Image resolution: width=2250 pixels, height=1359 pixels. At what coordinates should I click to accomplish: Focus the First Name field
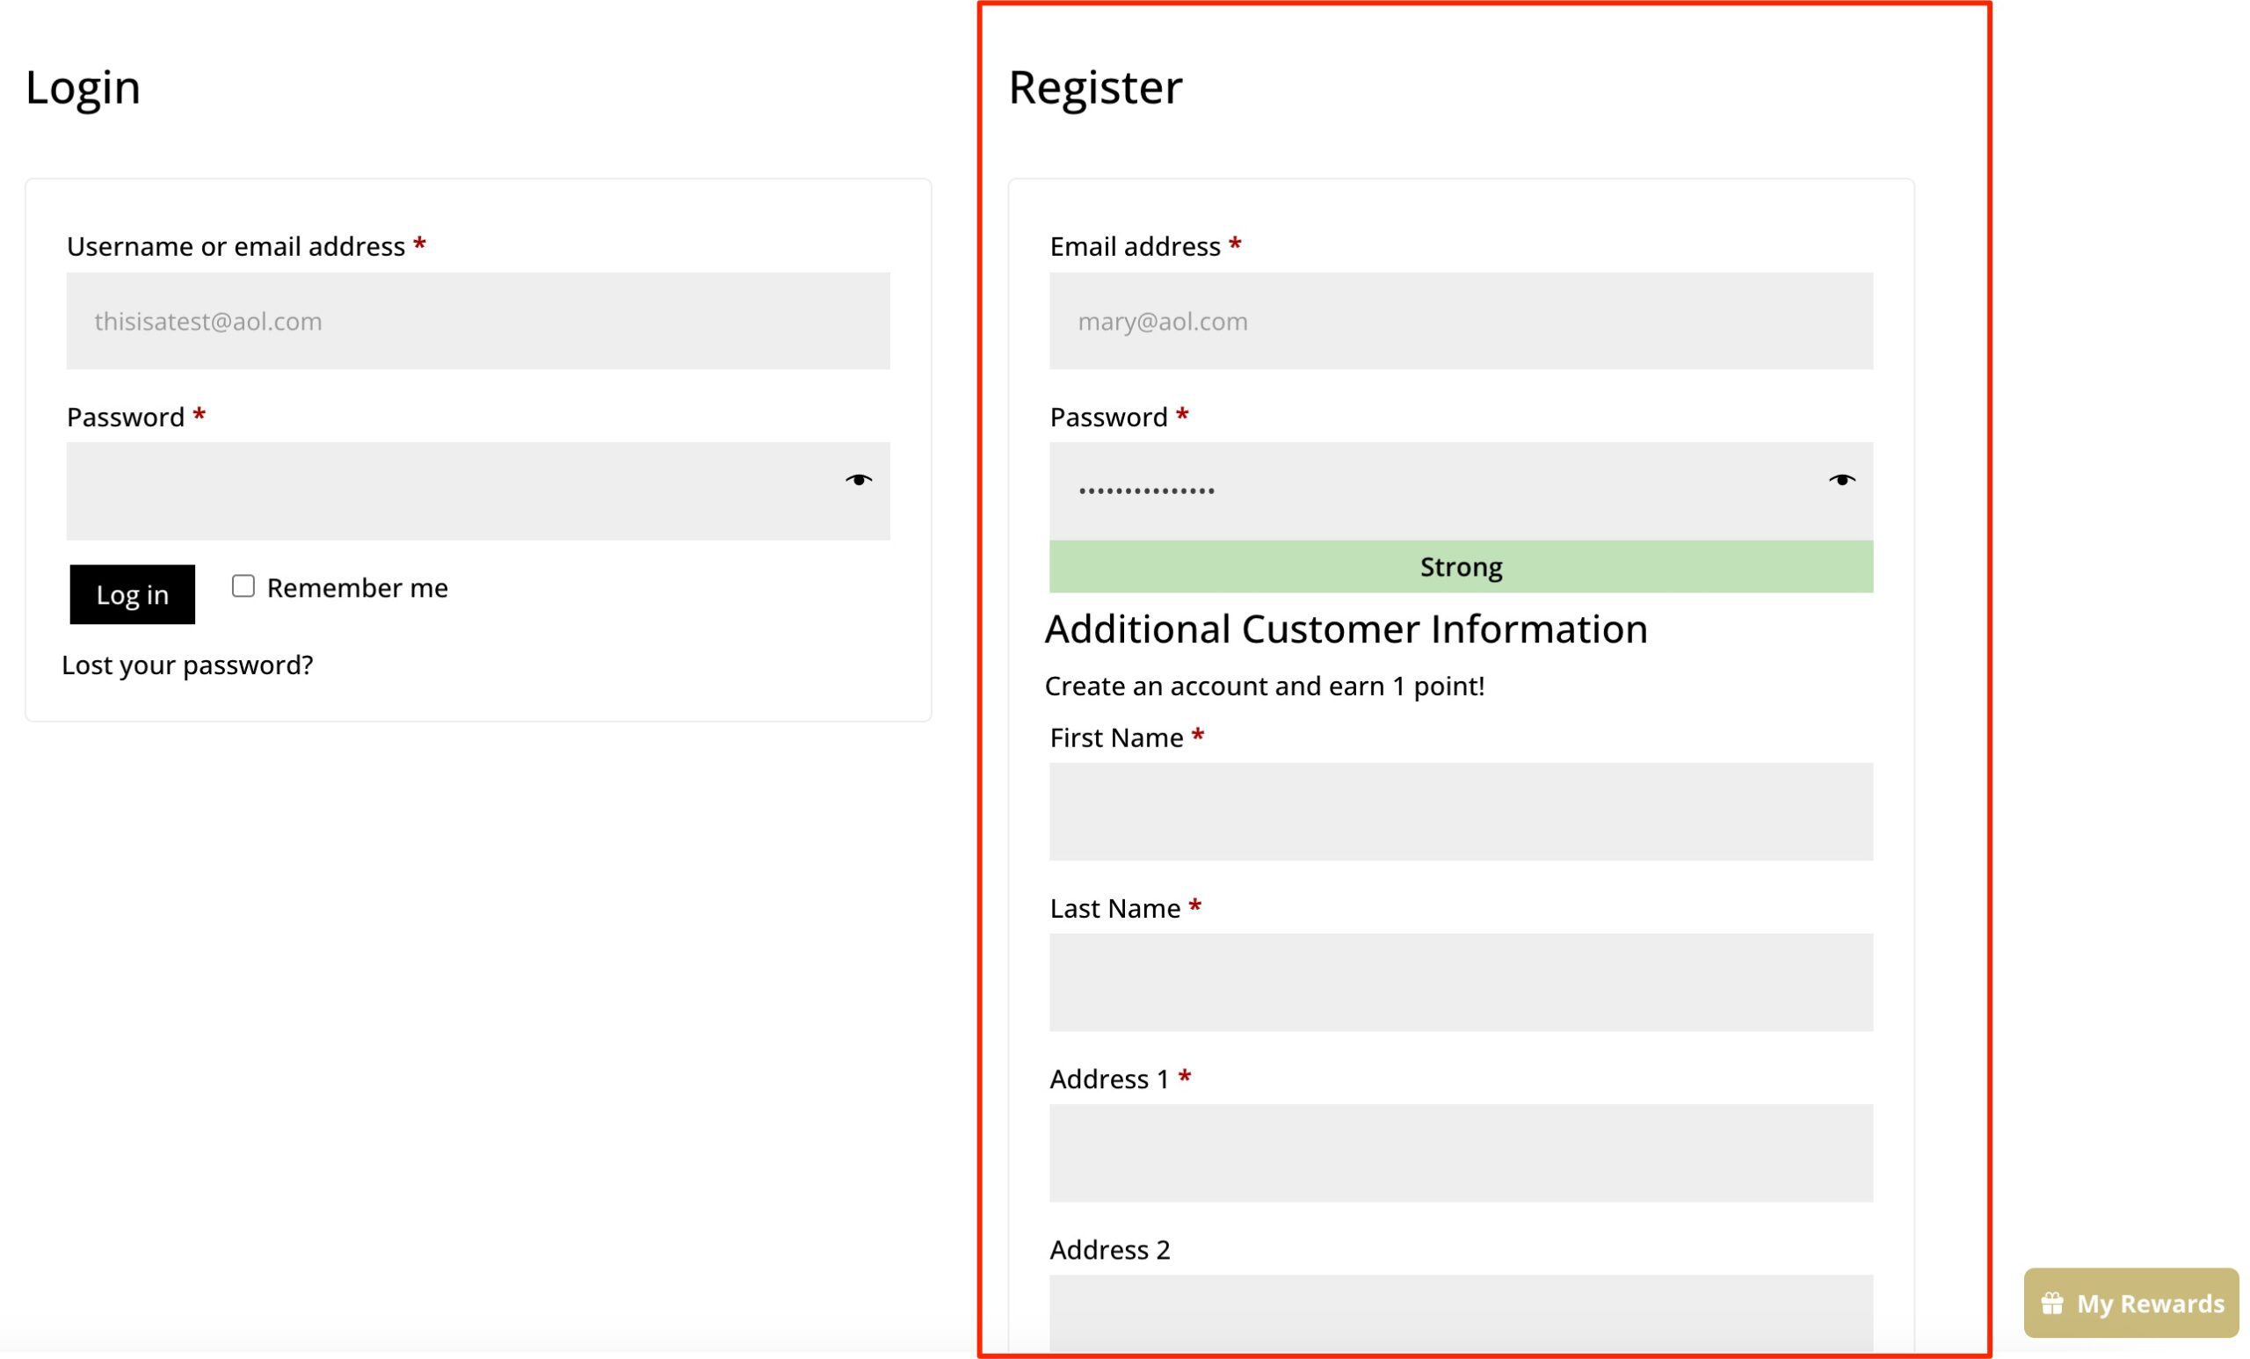[1460, 812]
